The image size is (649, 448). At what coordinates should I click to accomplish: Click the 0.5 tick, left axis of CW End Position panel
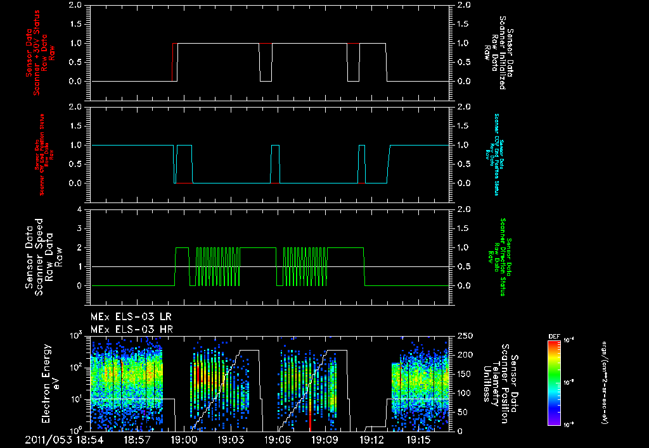click(x=75, y=164)
